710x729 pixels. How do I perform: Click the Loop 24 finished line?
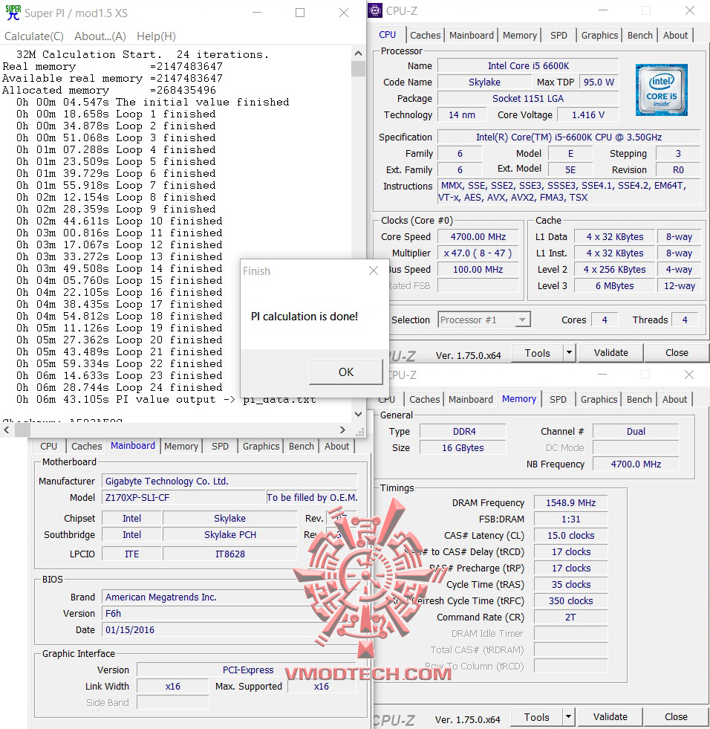click(x=119, y=387)
